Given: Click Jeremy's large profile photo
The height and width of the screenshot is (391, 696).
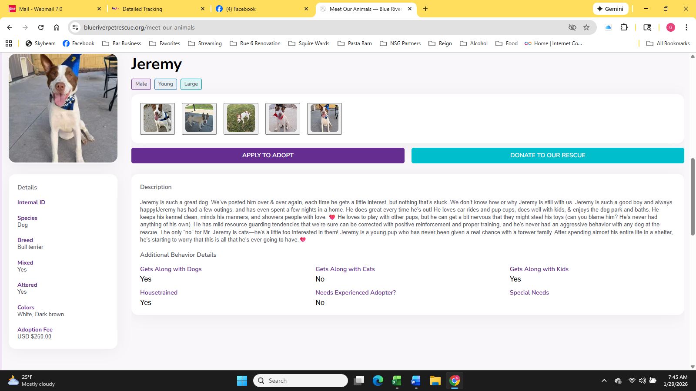Looking at the screenshot, I should tap(63, 108).
